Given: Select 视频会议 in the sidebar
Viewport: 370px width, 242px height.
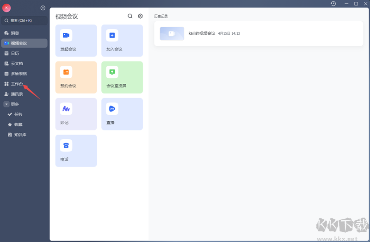Looking at the screenshot, I should (x=25, y=43).
